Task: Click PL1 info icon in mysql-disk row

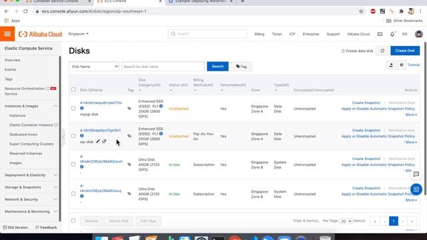Action: pyautogui.click(x=161, y=106)
